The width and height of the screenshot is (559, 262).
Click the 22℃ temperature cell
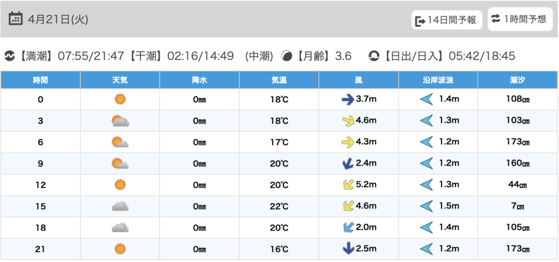(279, 206)
